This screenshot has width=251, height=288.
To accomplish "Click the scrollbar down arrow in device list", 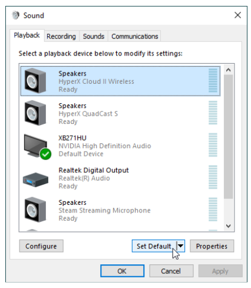I will (x=228, y=226).
